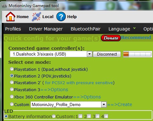Click the MotioninJoy title bar app icon

[4, 6]
